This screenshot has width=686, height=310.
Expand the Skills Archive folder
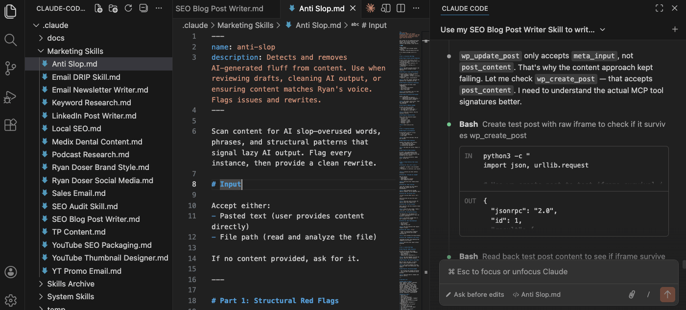click(x=71, y=284)
